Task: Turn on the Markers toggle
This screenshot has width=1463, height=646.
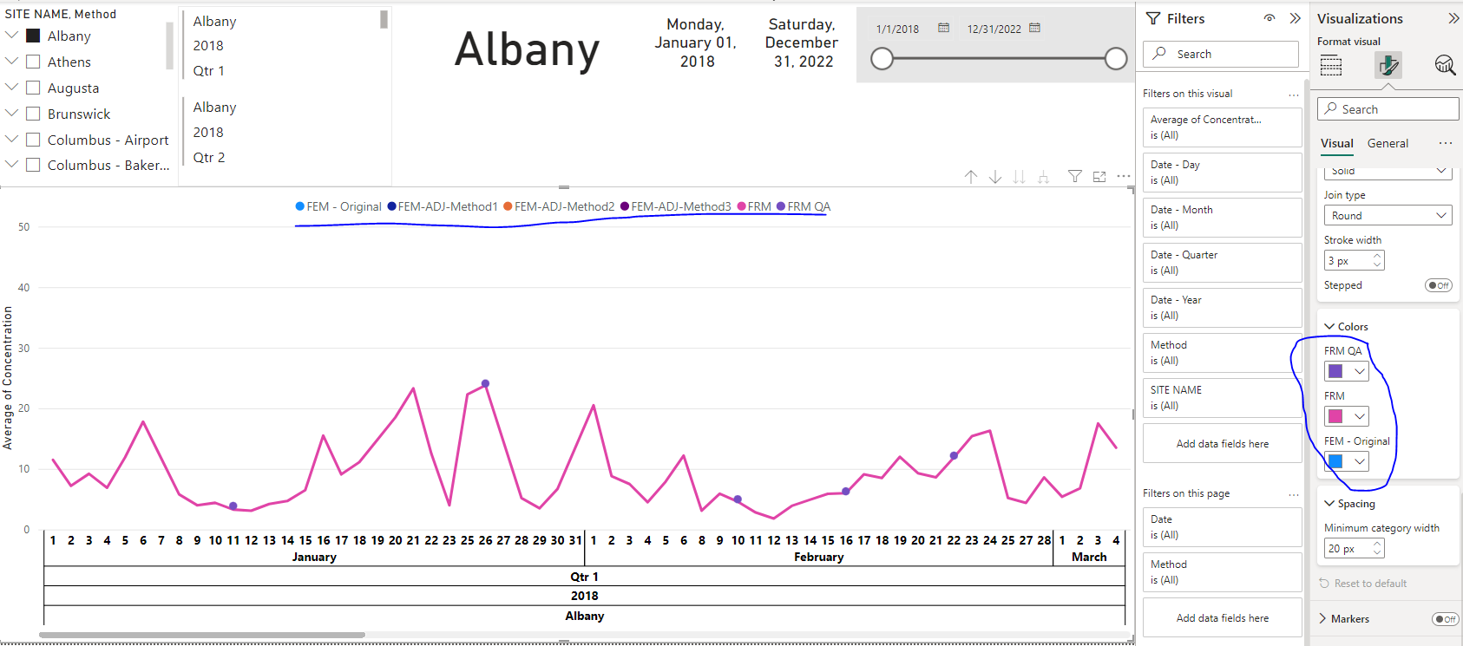Action: point(1446,619)
